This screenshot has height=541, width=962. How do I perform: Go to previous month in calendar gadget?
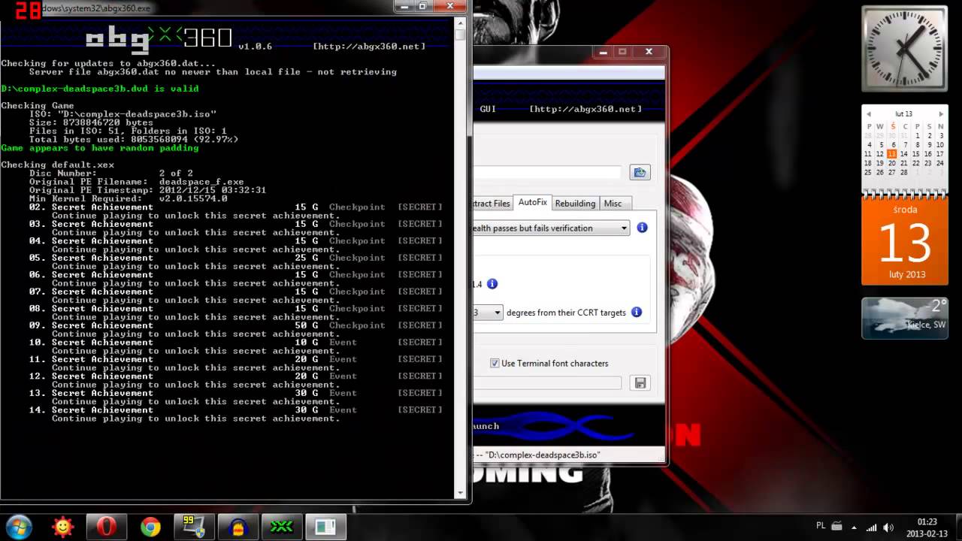[x=869, y=114]
